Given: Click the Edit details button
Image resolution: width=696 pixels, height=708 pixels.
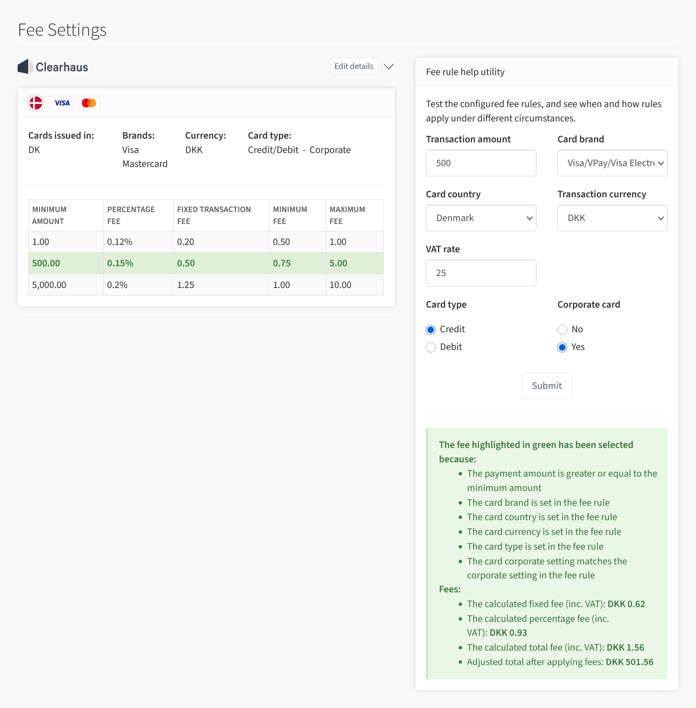Looking at the screenshot, I should pyautogui.click(x=353, y=66).
